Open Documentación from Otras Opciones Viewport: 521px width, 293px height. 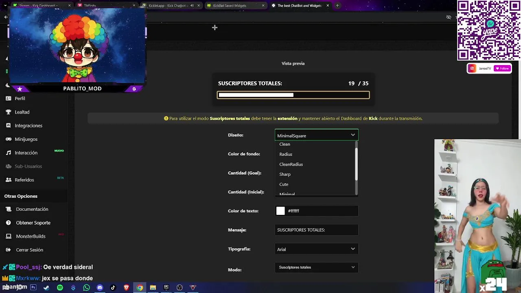(32, 209)
